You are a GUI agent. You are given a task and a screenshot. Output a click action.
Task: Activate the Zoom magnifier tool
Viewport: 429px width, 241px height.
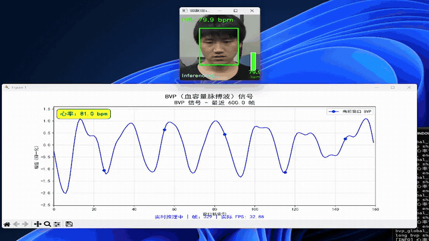click(47, 224)
